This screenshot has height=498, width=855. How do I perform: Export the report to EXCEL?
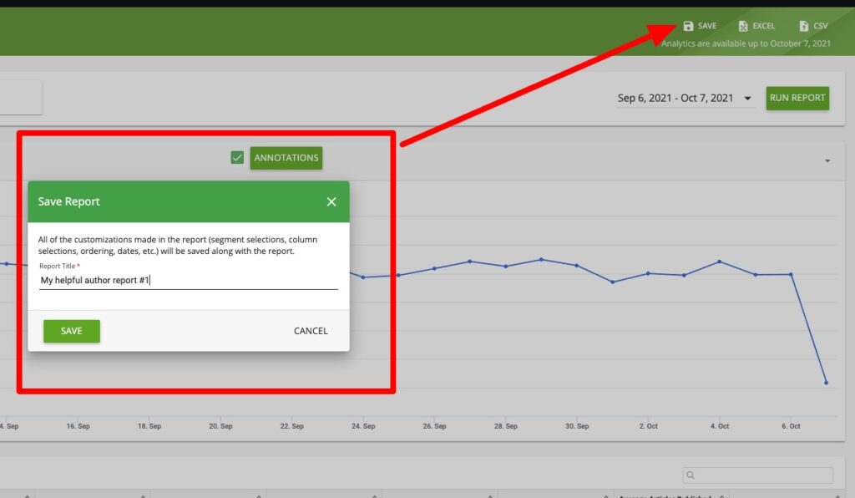pos(756,26)
